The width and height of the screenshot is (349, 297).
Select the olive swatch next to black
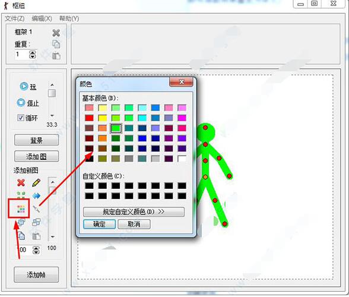[102, 159]
